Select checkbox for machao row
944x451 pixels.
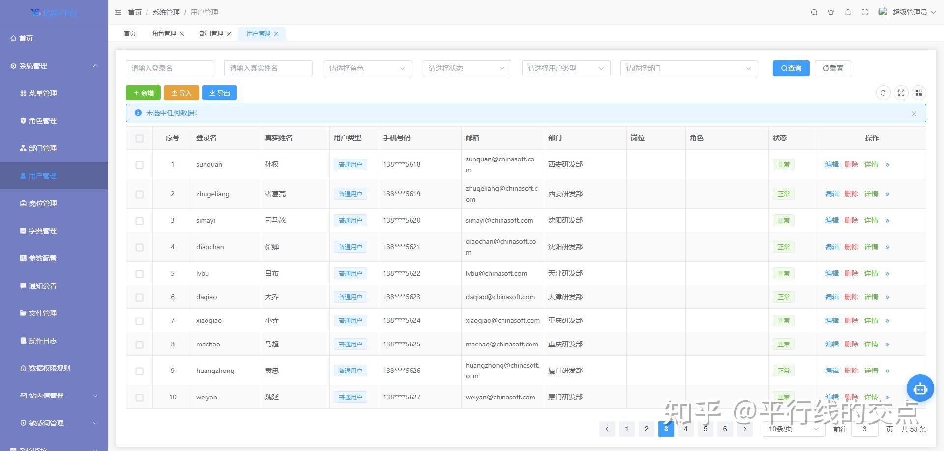(x=139, y=345)
